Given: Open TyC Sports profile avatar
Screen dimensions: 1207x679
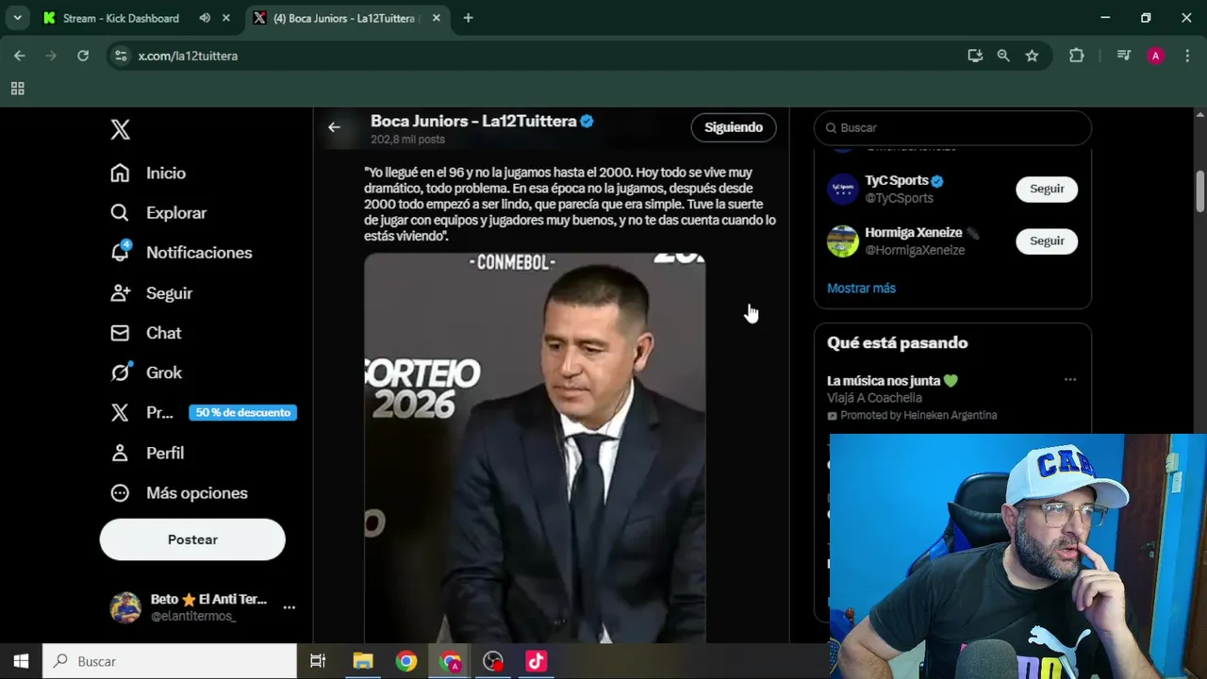Looking at the screenshot, I should 843,189.
